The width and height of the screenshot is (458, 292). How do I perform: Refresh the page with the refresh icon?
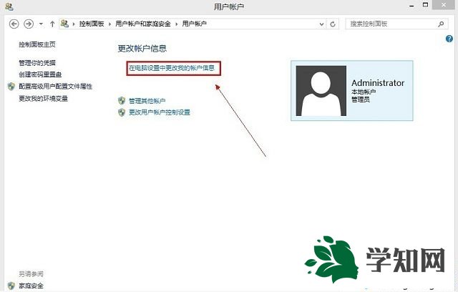point(333,24)
